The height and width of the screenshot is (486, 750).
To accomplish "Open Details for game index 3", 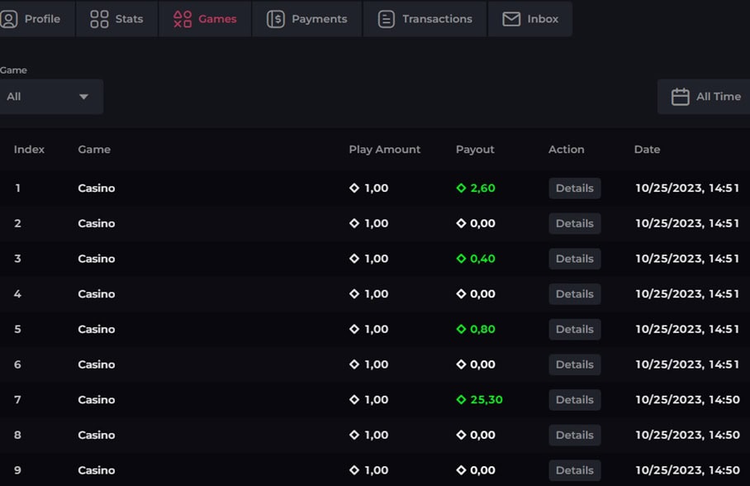I will click(x=574, y=259).
